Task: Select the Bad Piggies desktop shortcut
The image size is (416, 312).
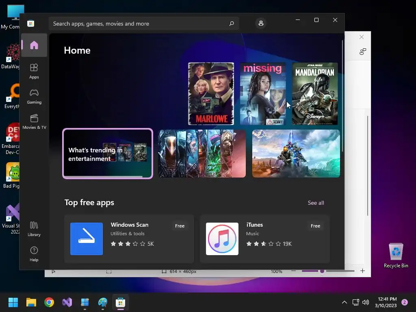Action: 11,175
